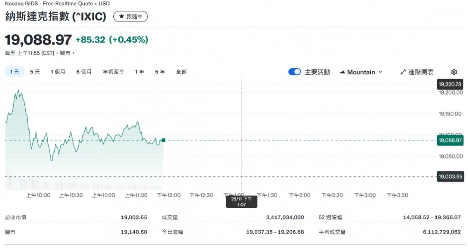468x248 pixels.
Task: Click the 19,088.97 price label on axis
Action: (x=450, y=140)
